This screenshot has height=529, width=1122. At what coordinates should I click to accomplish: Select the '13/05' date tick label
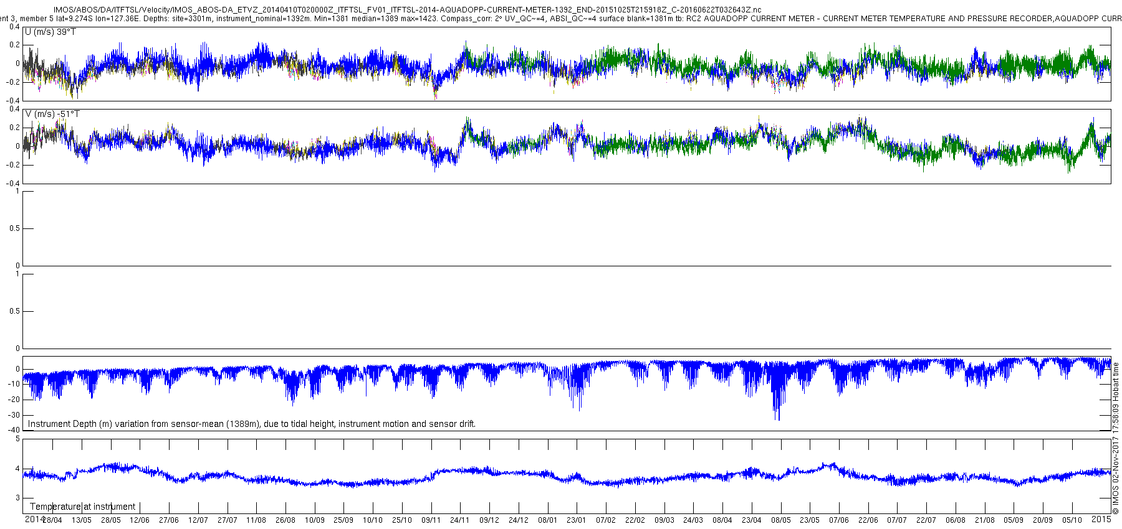point(82,520)
